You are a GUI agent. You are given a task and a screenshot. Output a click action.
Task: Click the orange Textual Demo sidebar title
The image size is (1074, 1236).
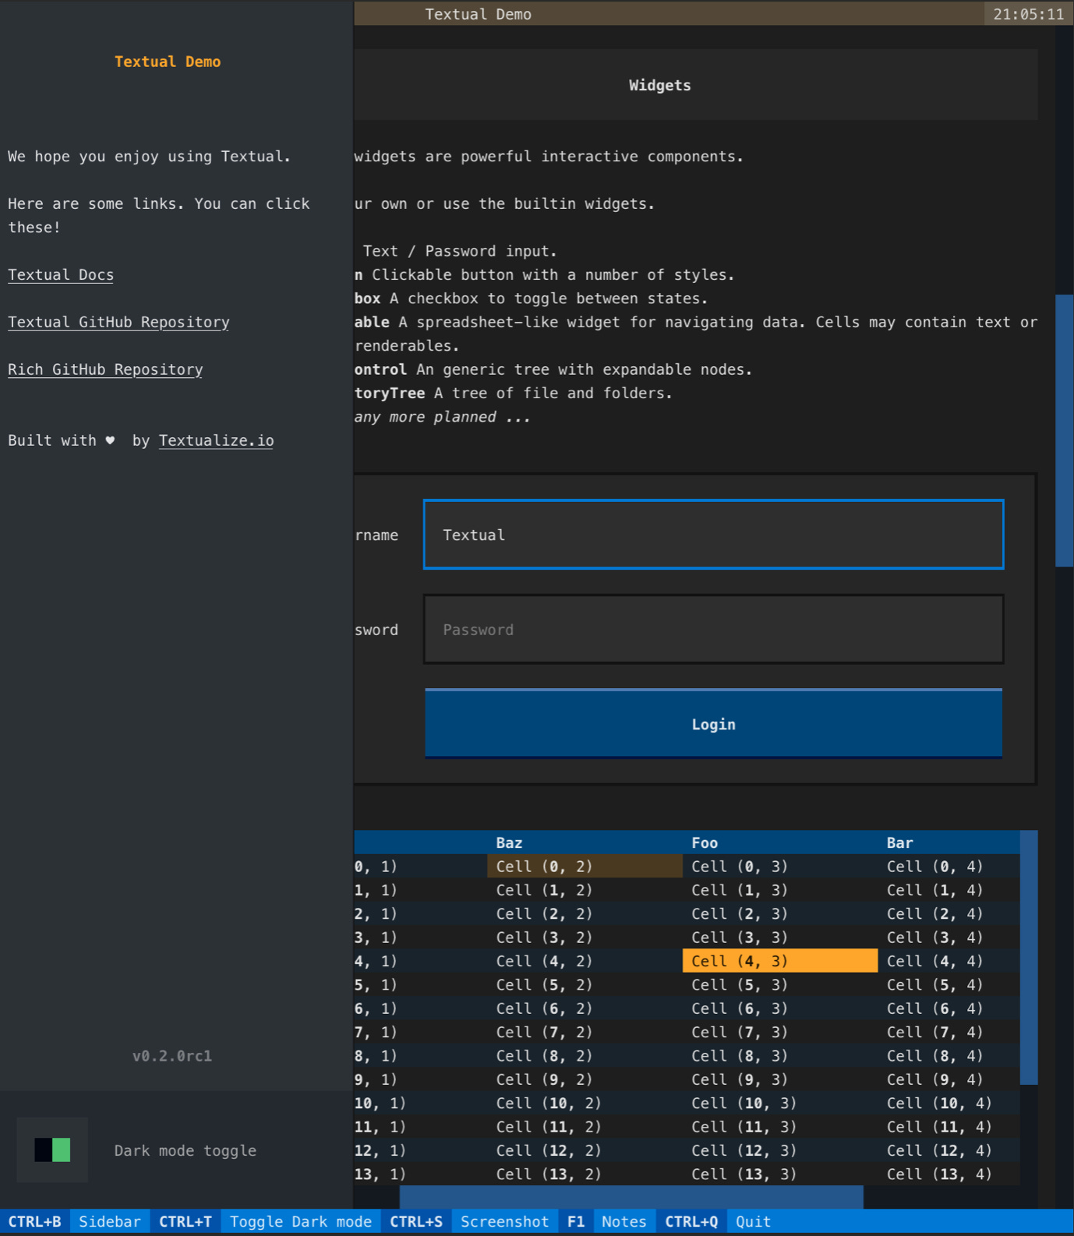(168, 62)
